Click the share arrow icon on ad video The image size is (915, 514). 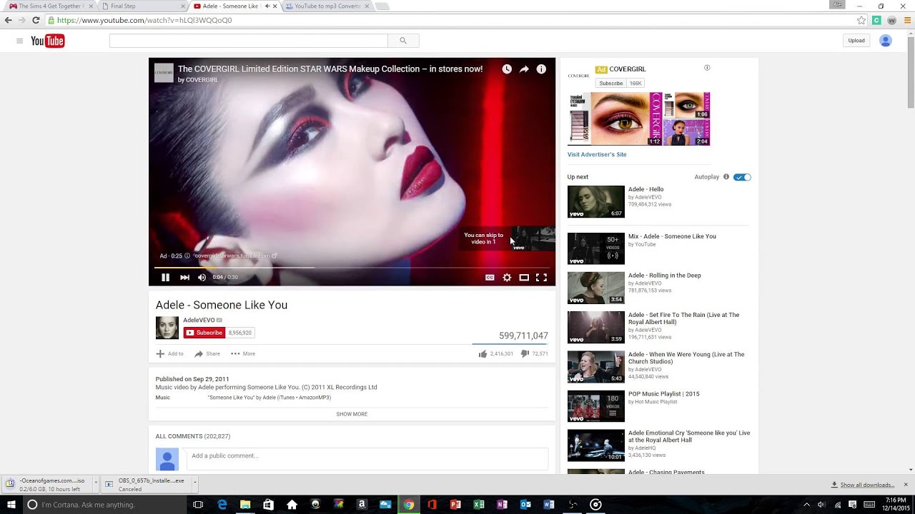[x=524, y=69]
